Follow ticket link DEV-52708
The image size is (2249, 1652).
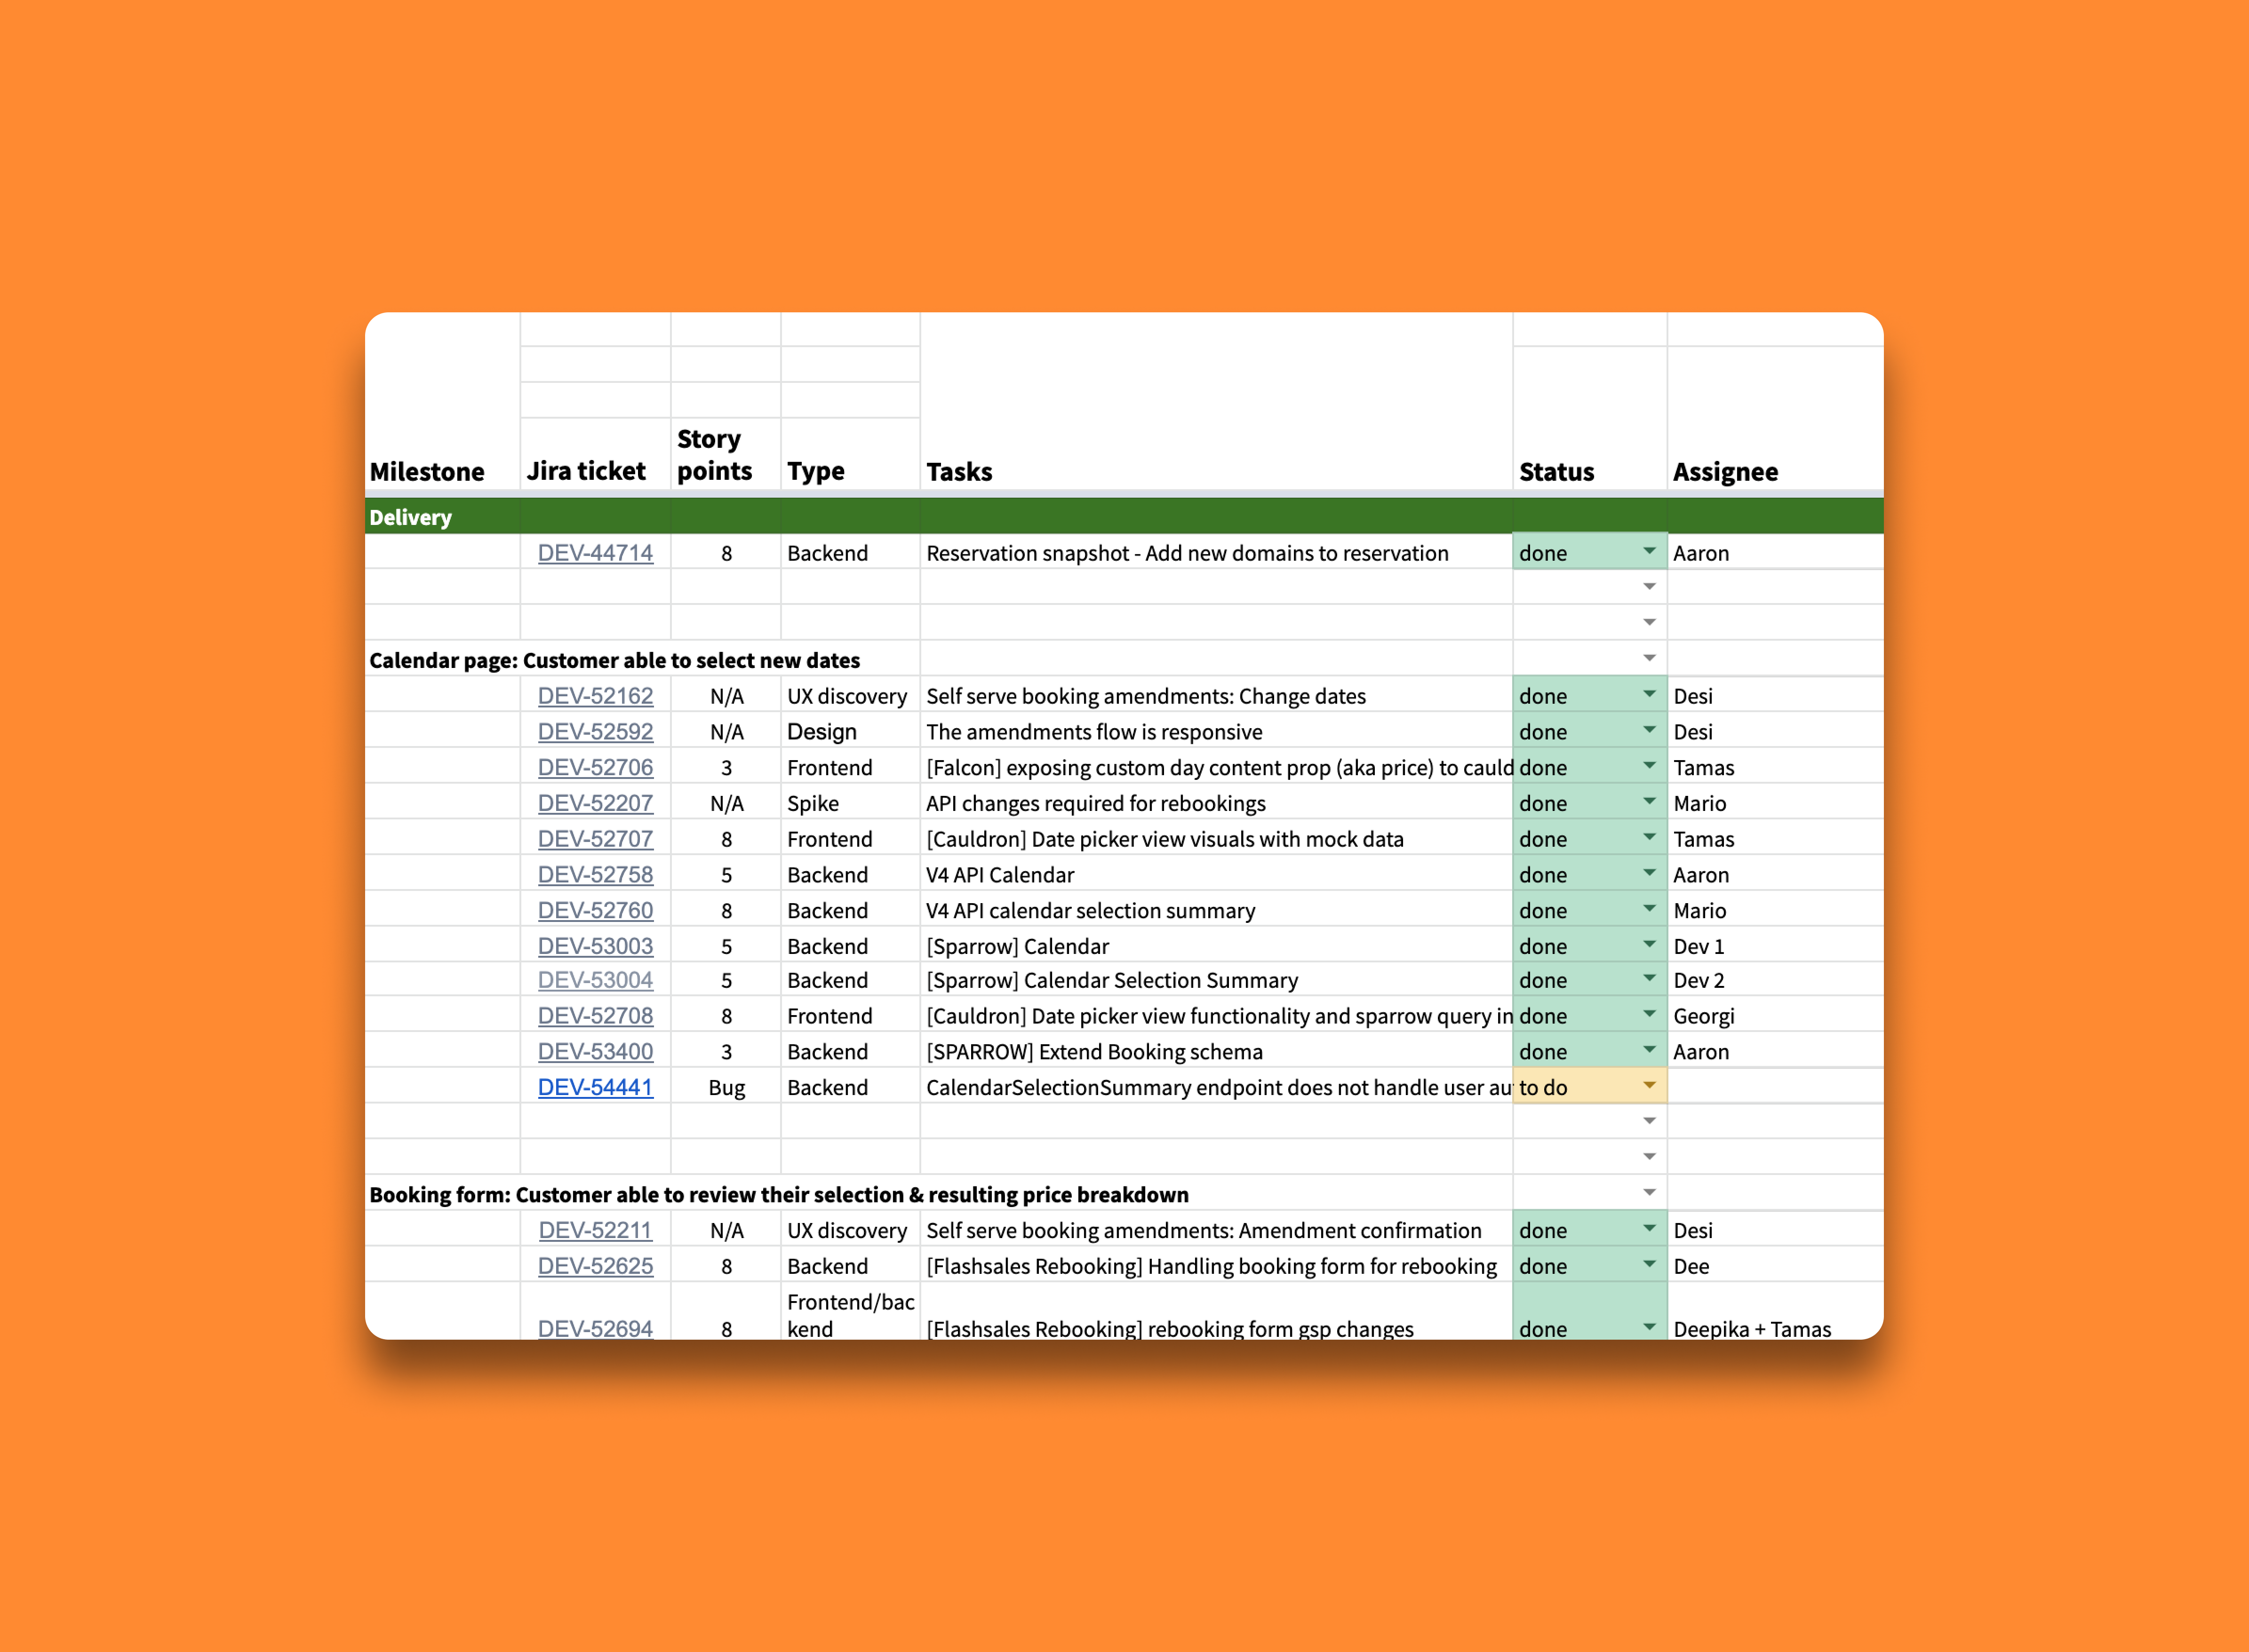595,1016
